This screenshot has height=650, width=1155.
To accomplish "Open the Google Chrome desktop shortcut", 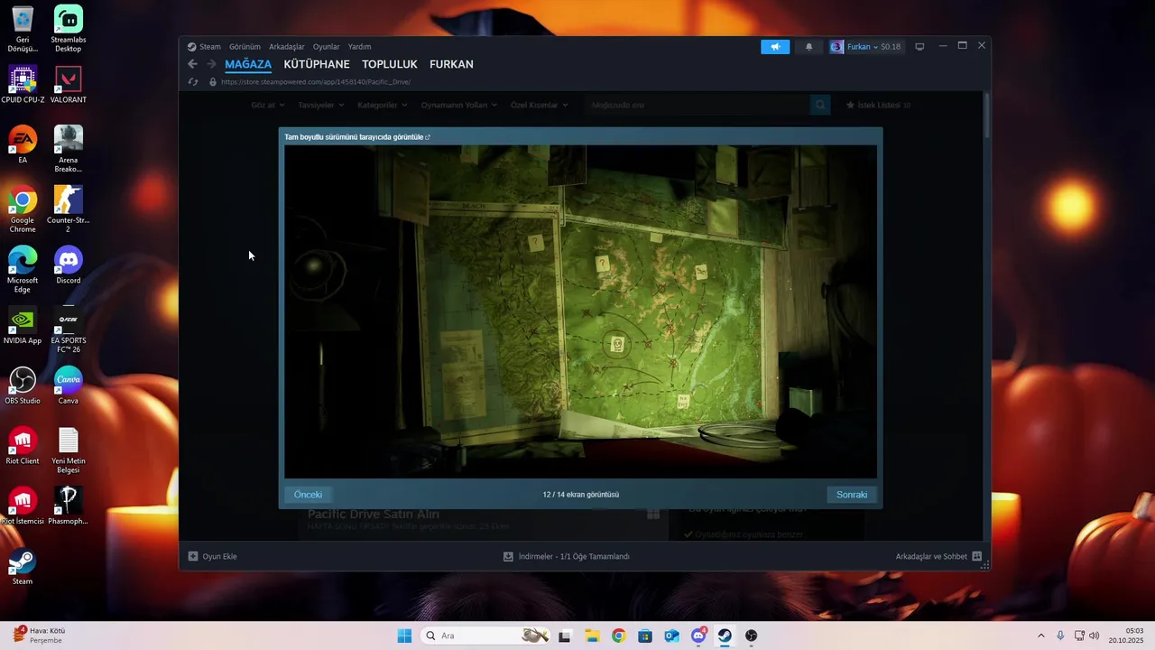I will pyautogui.click(x=23, y=209).
